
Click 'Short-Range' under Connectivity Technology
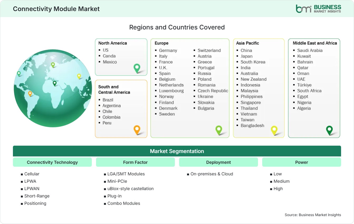[37, 196]
